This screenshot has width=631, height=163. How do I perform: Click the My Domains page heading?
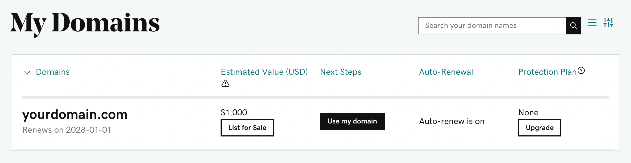pos(85,23)
